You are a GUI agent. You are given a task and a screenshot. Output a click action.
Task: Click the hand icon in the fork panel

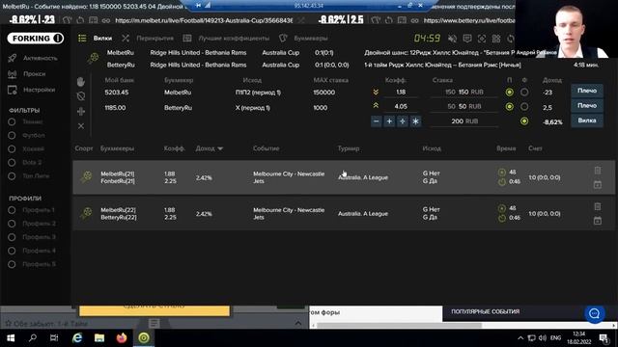[x=81, y=81]
